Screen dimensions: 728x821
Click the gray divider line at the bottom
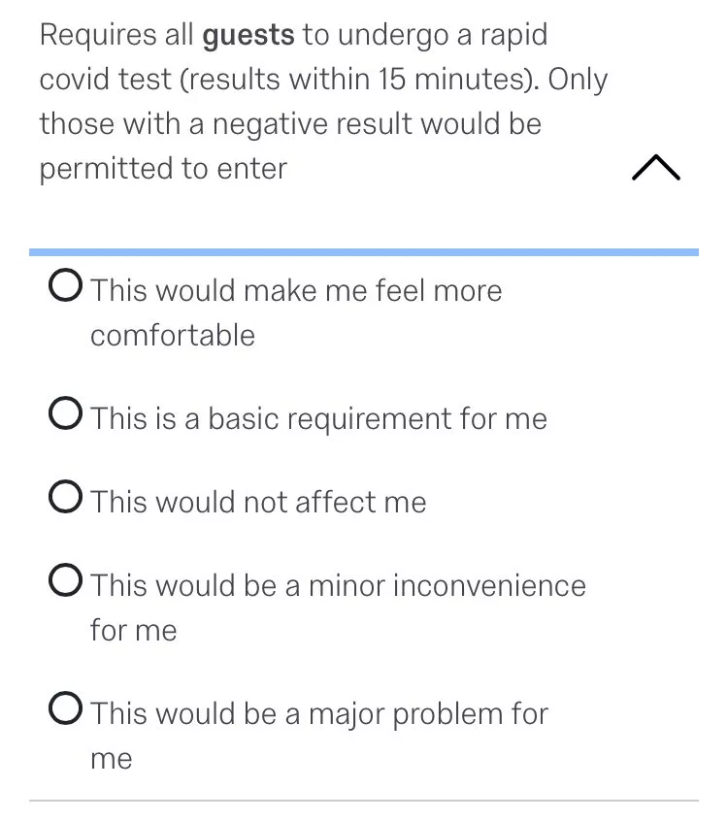364,801
